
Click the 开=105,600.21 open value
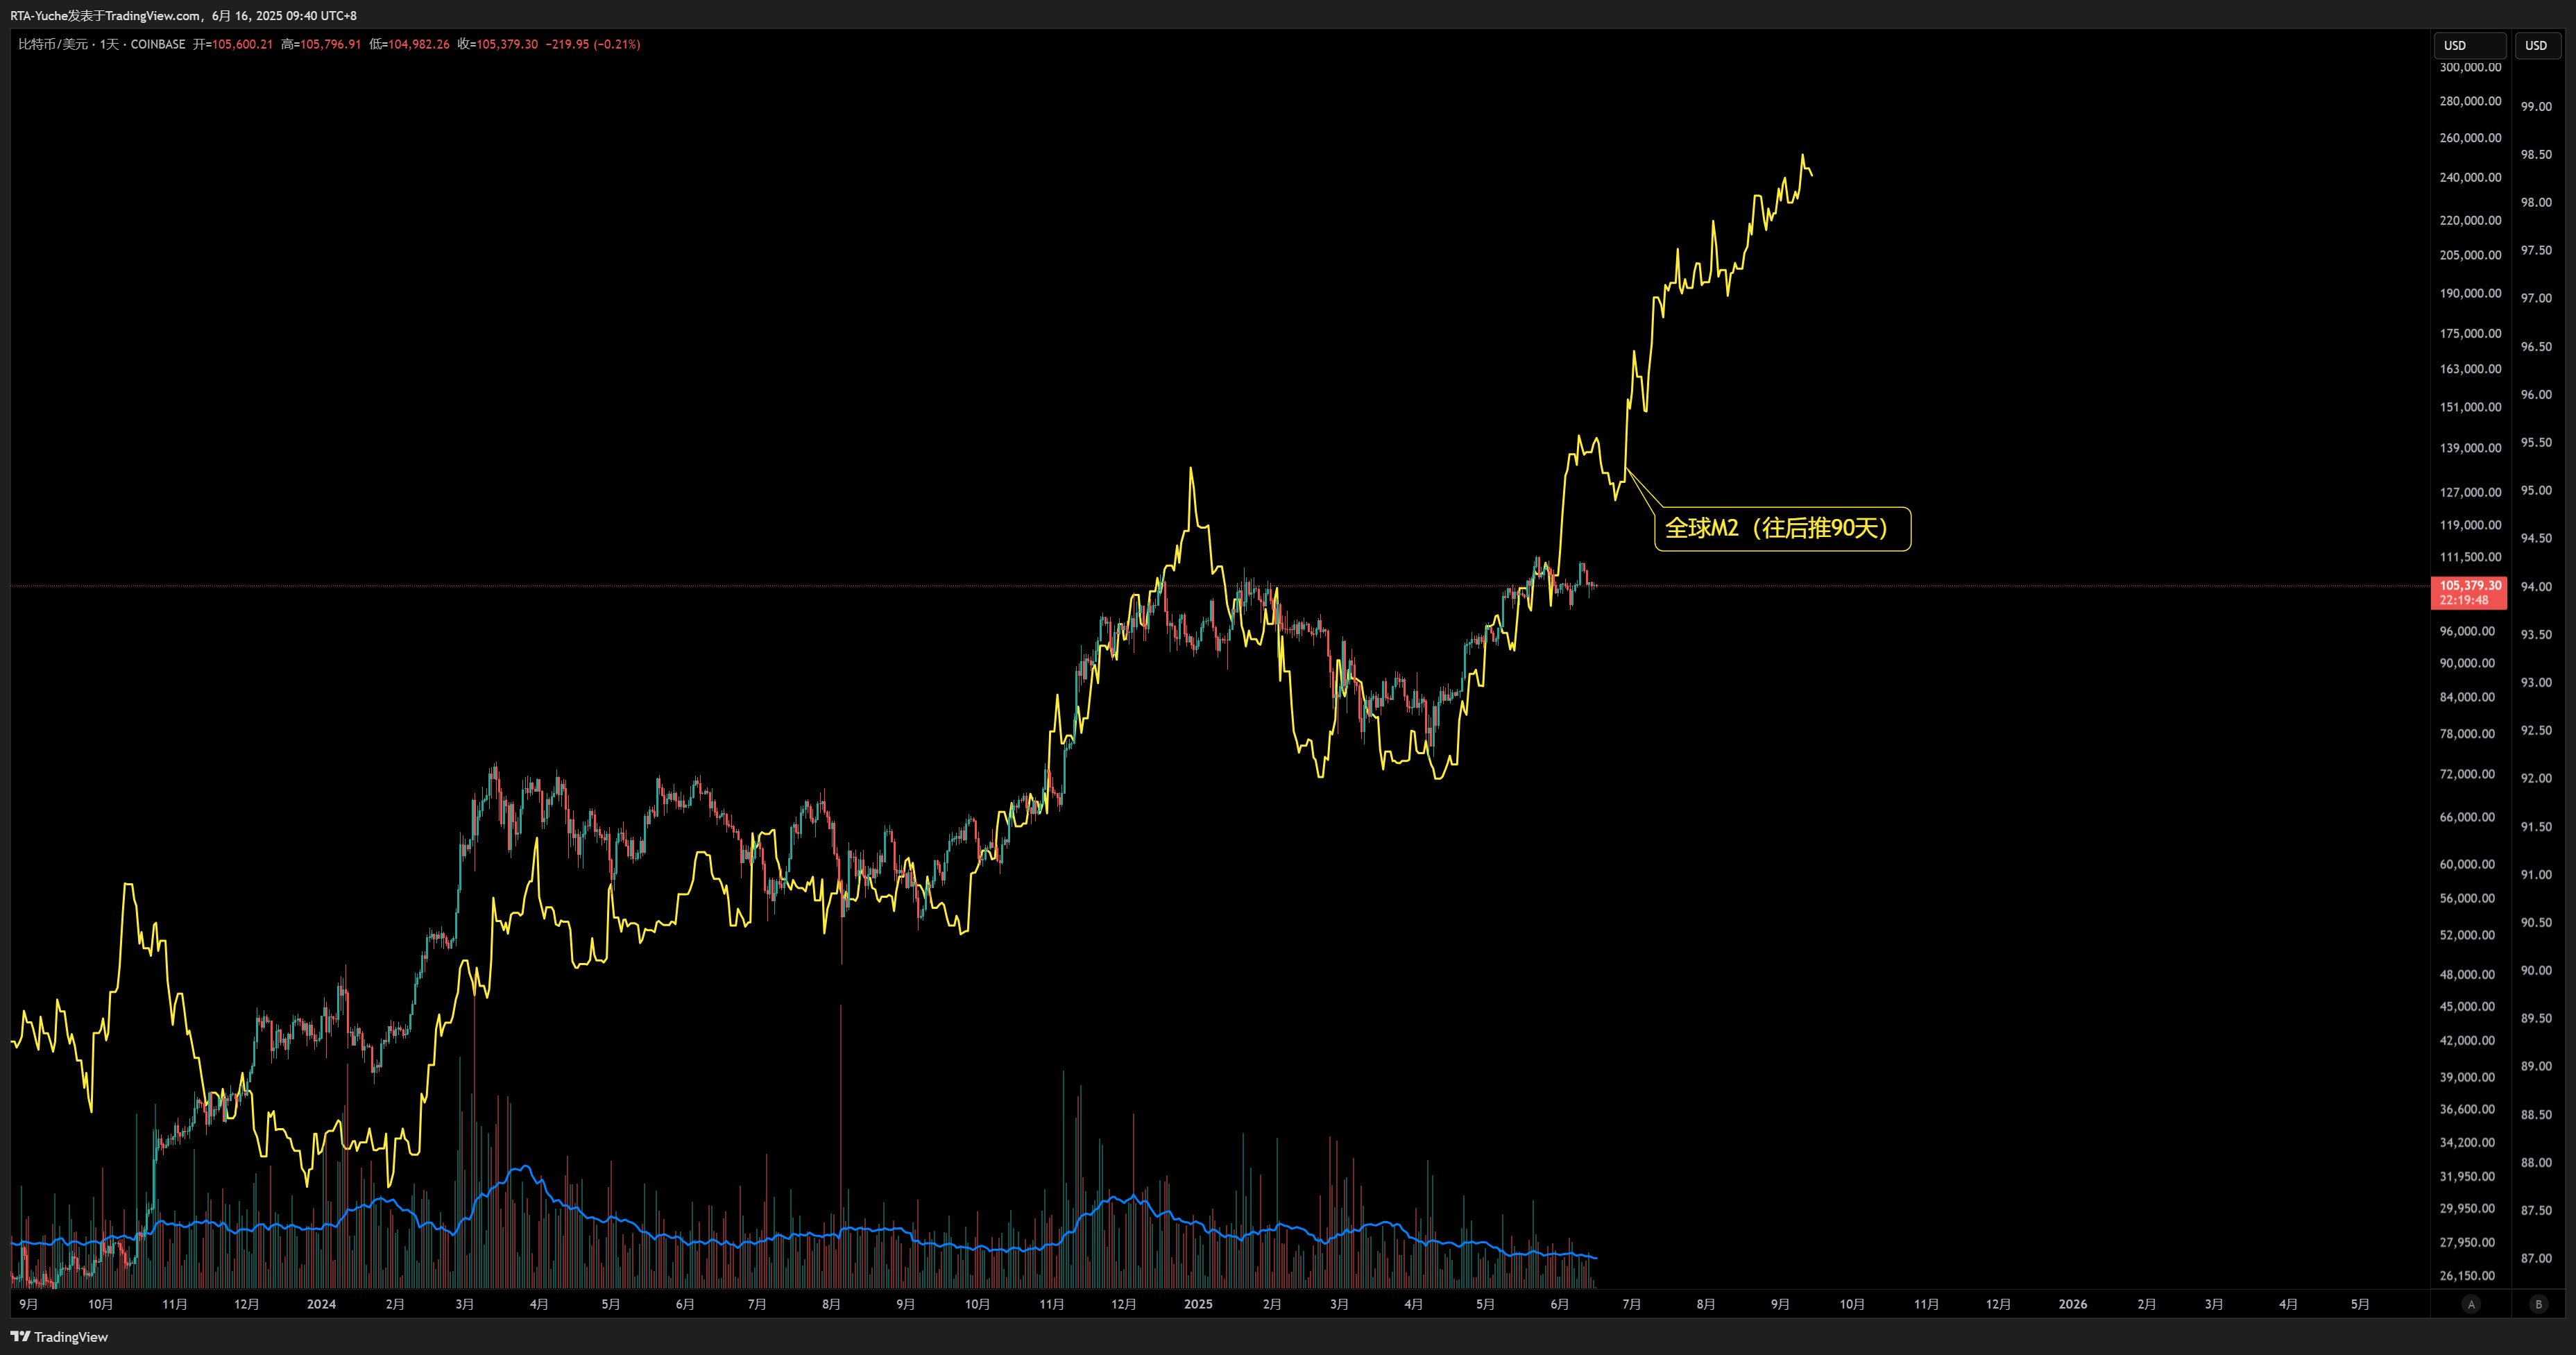[233, 44]
